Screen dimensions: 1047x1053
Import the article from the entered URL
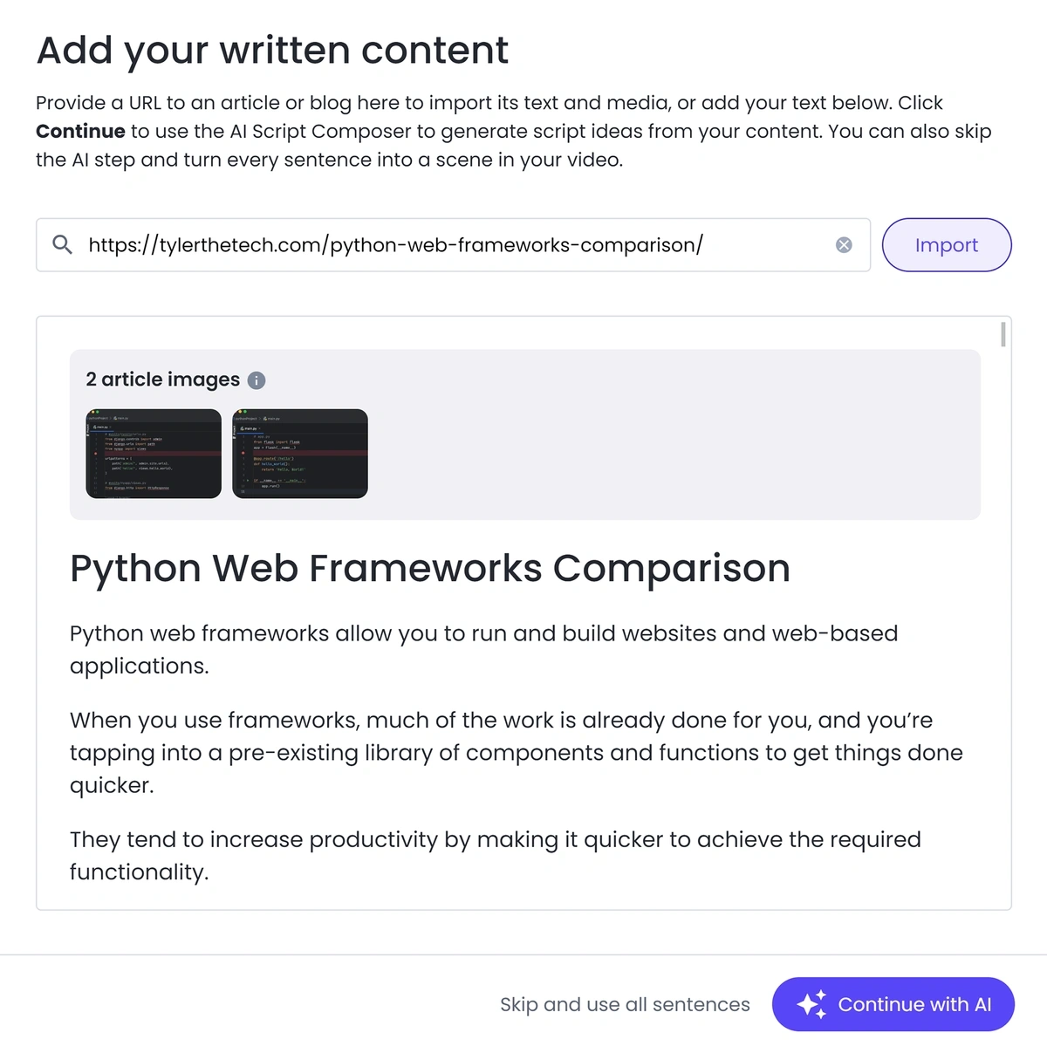(947, 245)
